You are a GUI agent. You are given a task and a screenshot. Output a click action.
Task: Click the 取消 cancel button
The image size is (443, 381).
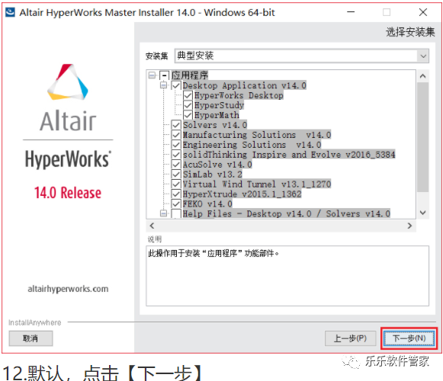coord(30,338)
